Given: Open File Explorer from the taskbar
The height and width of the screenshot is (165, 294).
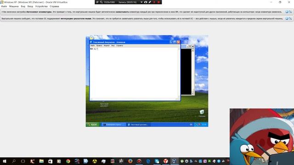Looking at the screenshot, I should [x=41, y=161].
